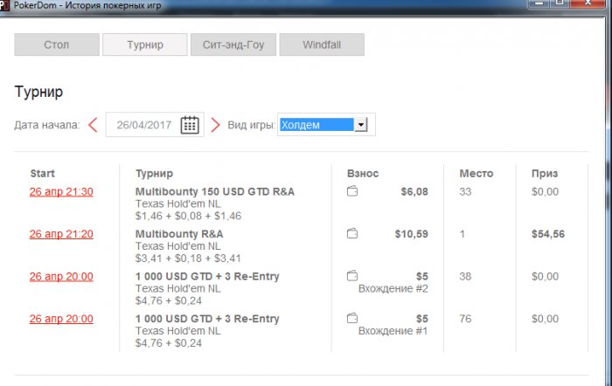
Task: Switch to the Windfall tab
Action: pyautogui.click(x=322, y=45)
